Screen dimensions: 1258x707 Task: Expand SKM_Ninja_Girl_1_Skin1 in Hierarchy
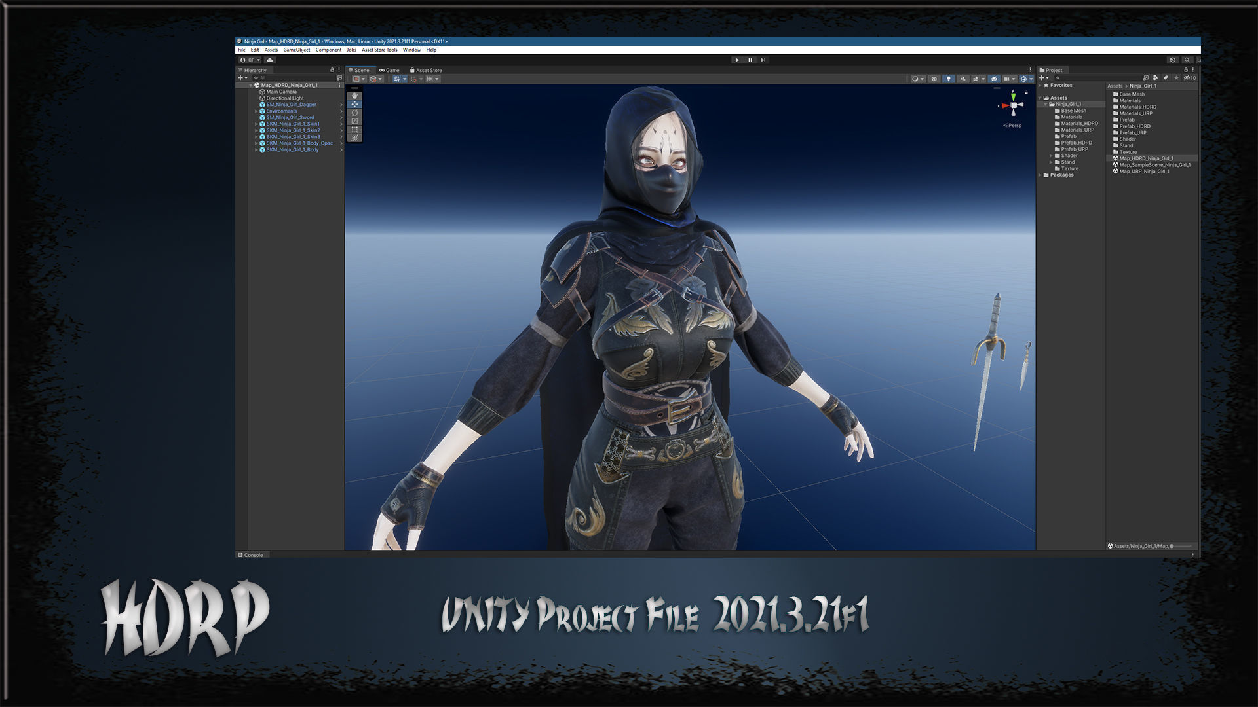click(x=256, y=124)
